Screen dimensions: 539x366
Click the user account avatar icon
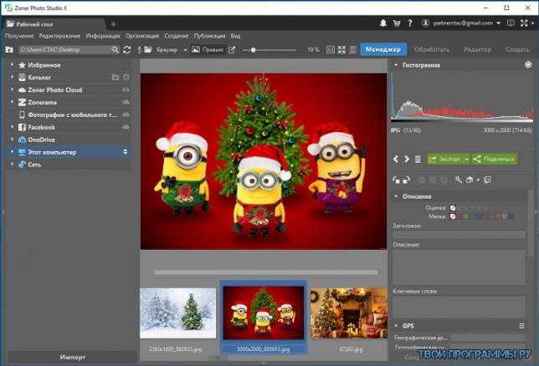pos(425,23)
